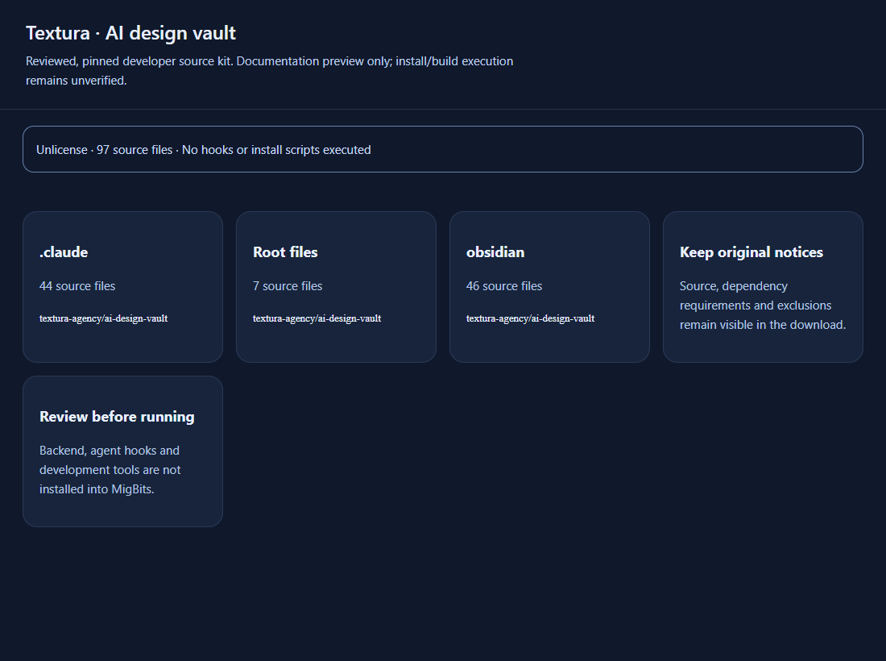Click the 44 source files text
This screenshot has width=886, height=661.
(77, 286)
